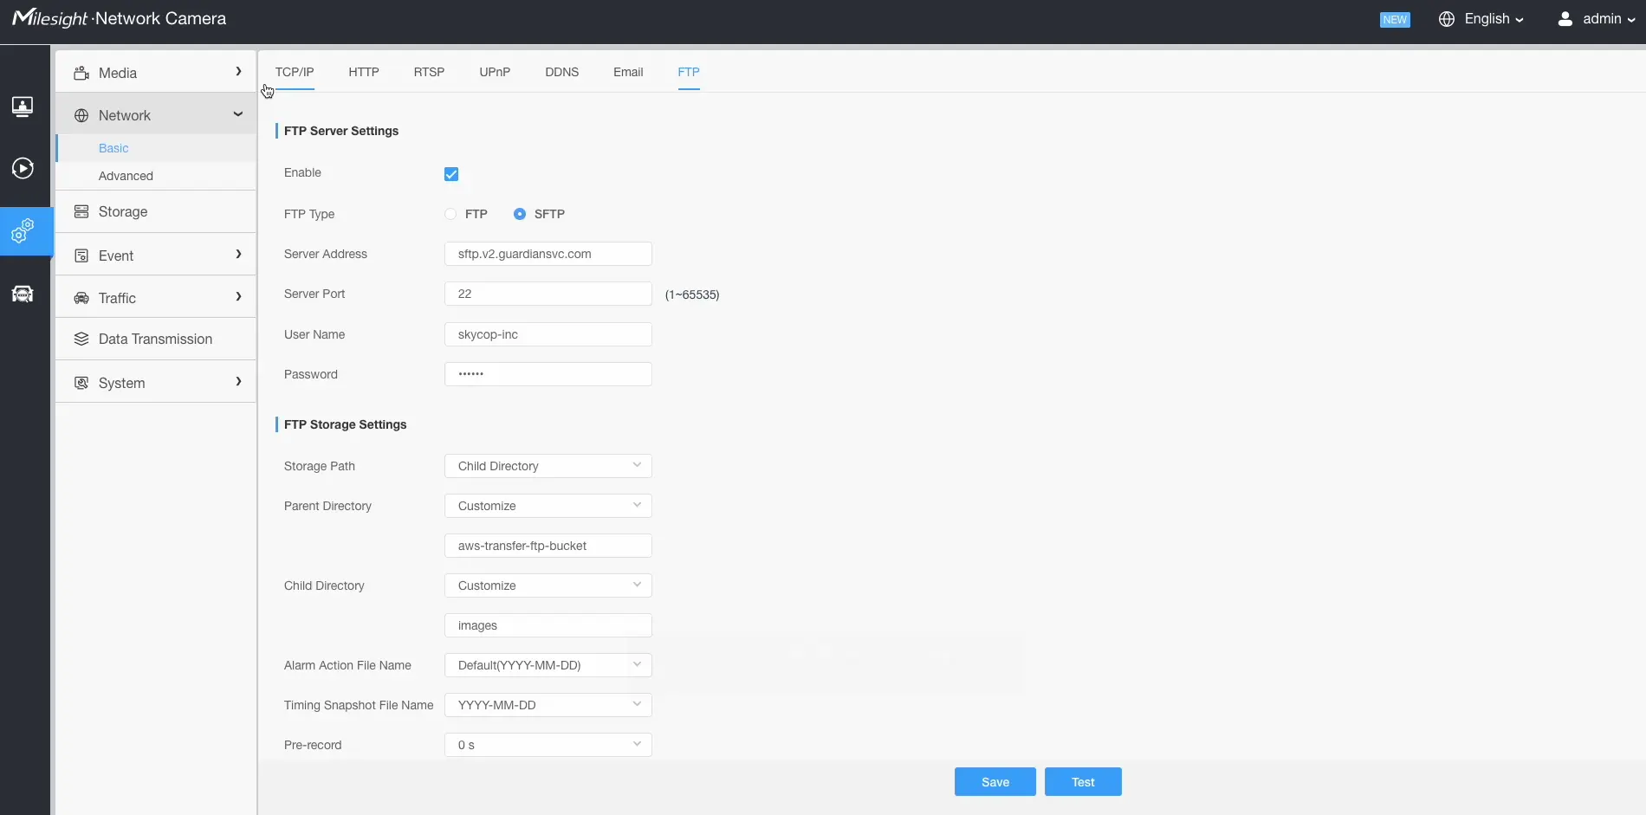Open the Storage Path dropdown

click(x=548, y=465)
